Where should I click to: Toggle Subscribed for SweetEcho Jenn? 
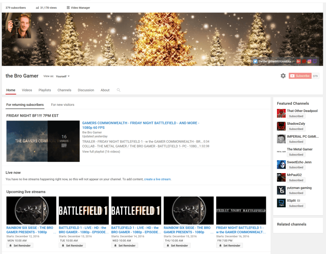296,167
